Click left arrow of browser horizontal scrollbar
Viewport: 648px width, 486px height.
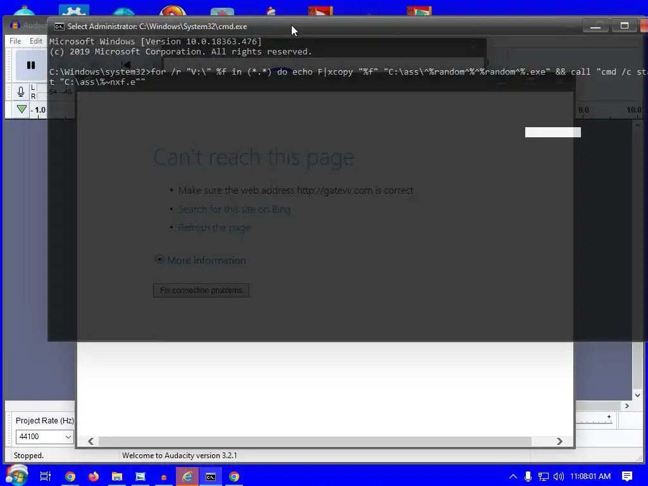(91, 441)
